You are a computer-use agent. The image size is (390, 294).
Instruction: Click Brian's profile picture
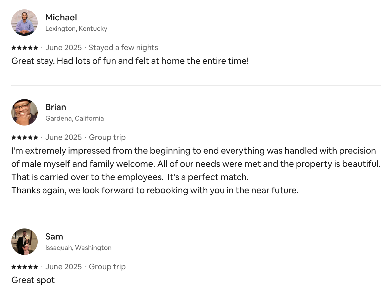coord(24,112)
